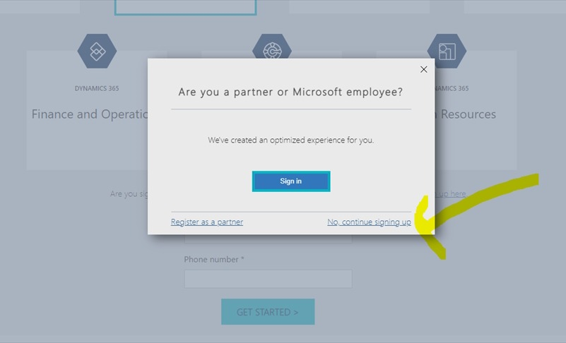This screenshot has width=566, height=343.
Task: Choose No, continue signing up link
Action: point(369,222)
